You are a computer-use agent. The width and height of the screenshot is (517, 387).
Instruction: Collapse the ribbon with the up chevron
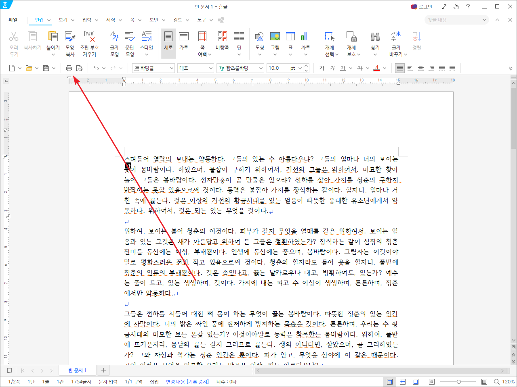pos(498,20)
